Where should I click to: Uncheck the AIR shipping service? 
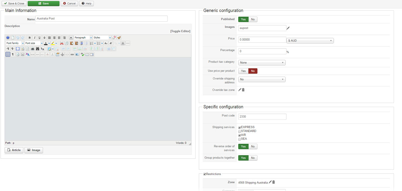tap(240, 135)
